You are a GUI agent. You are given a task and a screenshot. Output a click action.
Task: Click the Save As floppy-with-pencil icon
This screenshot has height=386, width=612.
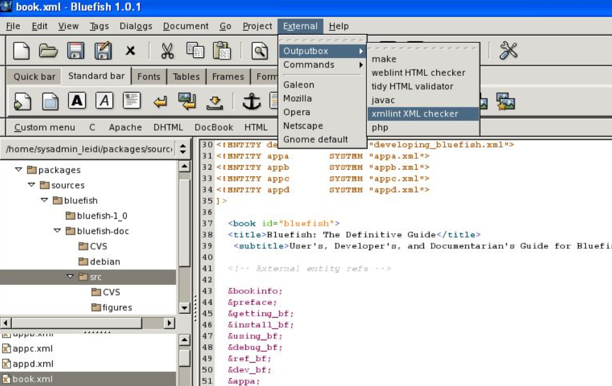[x=103, y=51]
